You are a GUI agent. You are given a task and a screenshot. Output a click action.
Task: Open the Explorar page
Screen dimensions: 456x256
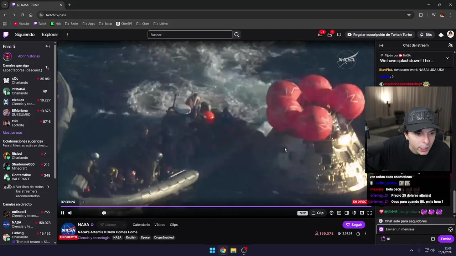coord(50,34)
